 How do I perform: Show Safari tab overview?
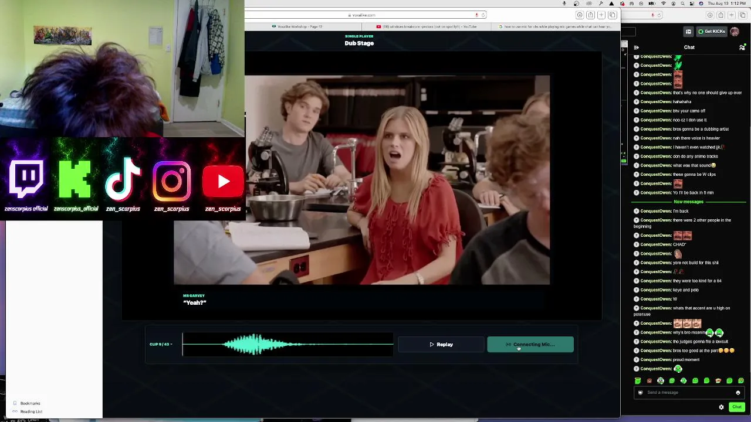click(x=612, y=15)
